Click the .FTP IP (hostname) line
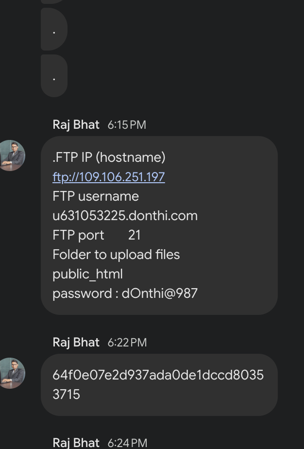The height and width of the screenshot is (449, 304). (x=109, y=157)
